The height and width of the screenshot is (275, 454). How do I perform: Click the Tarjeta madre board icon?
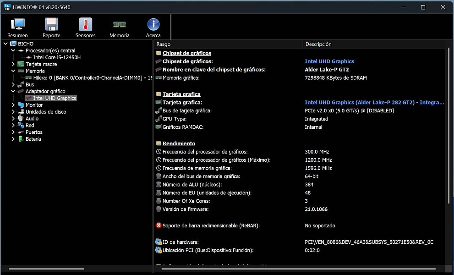(x=21, y=64)
